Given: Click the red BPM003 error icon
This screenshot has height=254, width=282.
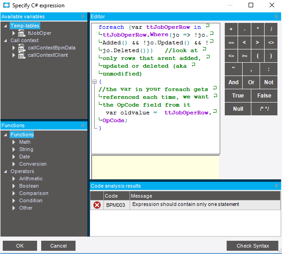Looking at the screenshot, I should click(x=97, y=205).
